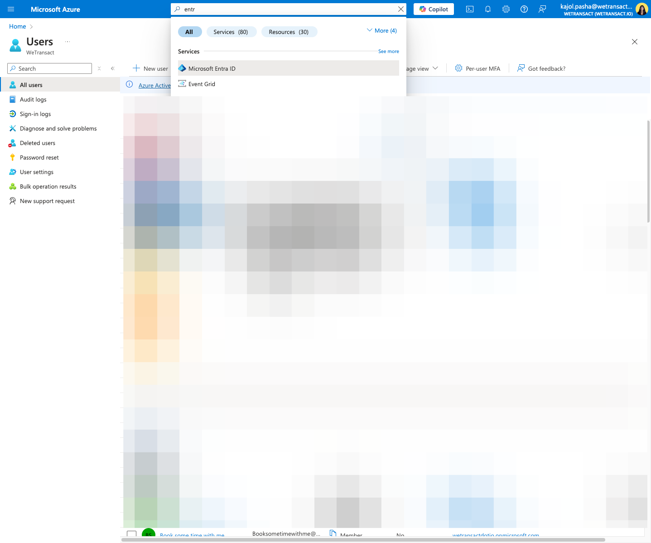The height and width of the screenshot is (543, 651).
Task: Open portal settings gear icon
Action: pyautogui.click(x=506, y=9)
